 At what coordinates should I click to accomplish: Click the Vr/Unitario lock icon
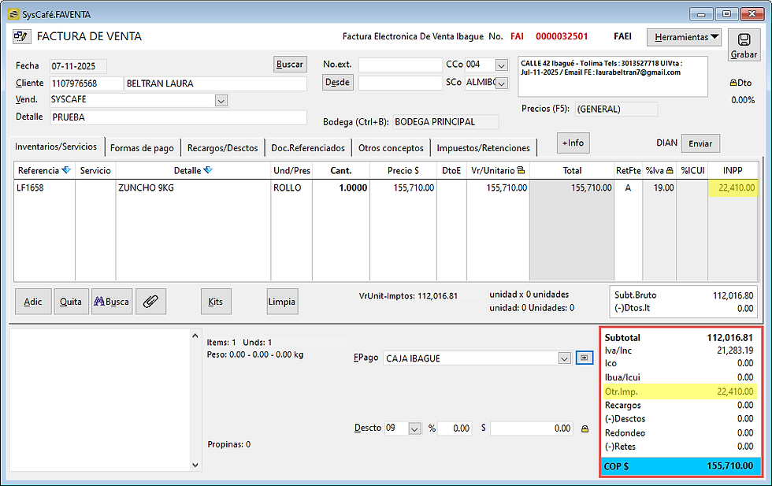click(521, 170)
